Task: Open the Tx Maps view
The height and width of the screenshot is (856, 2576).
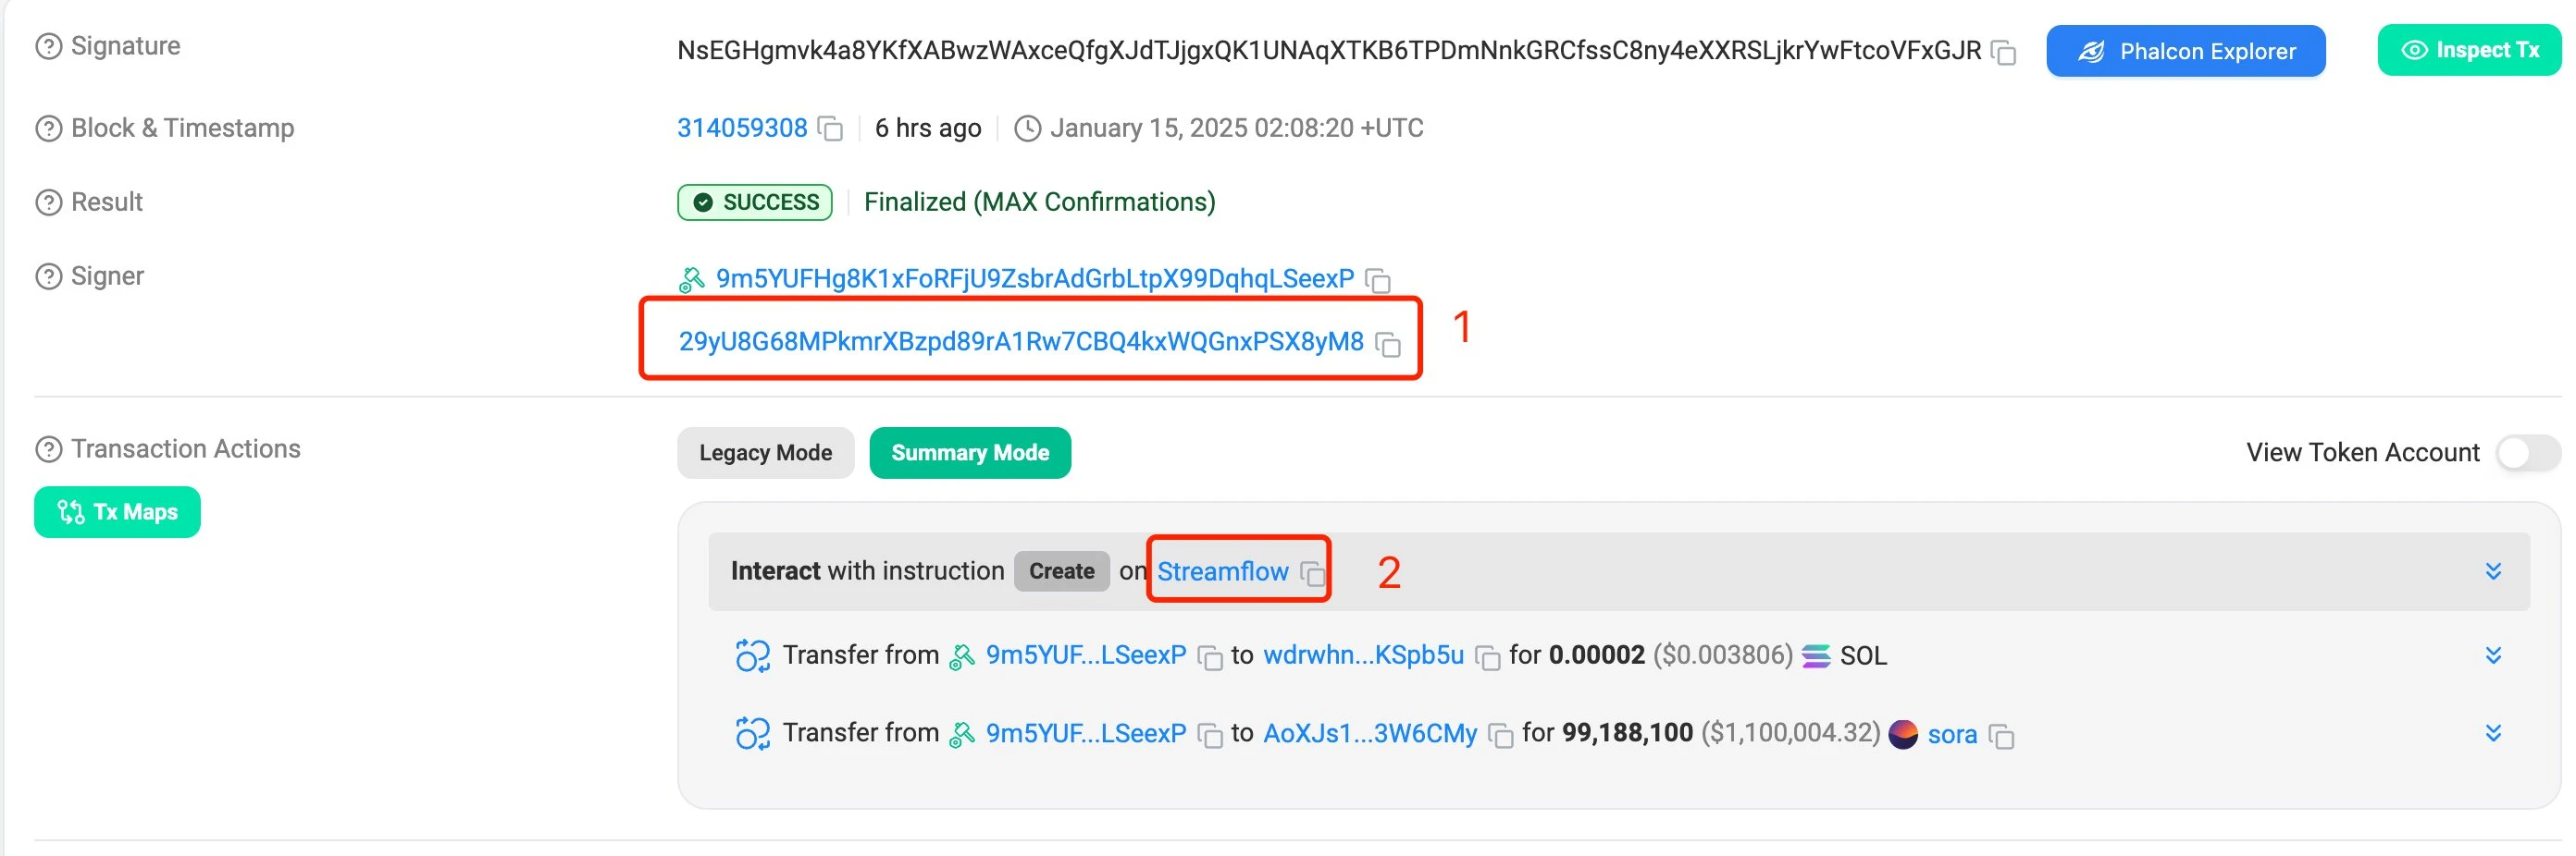Action: 117,512
